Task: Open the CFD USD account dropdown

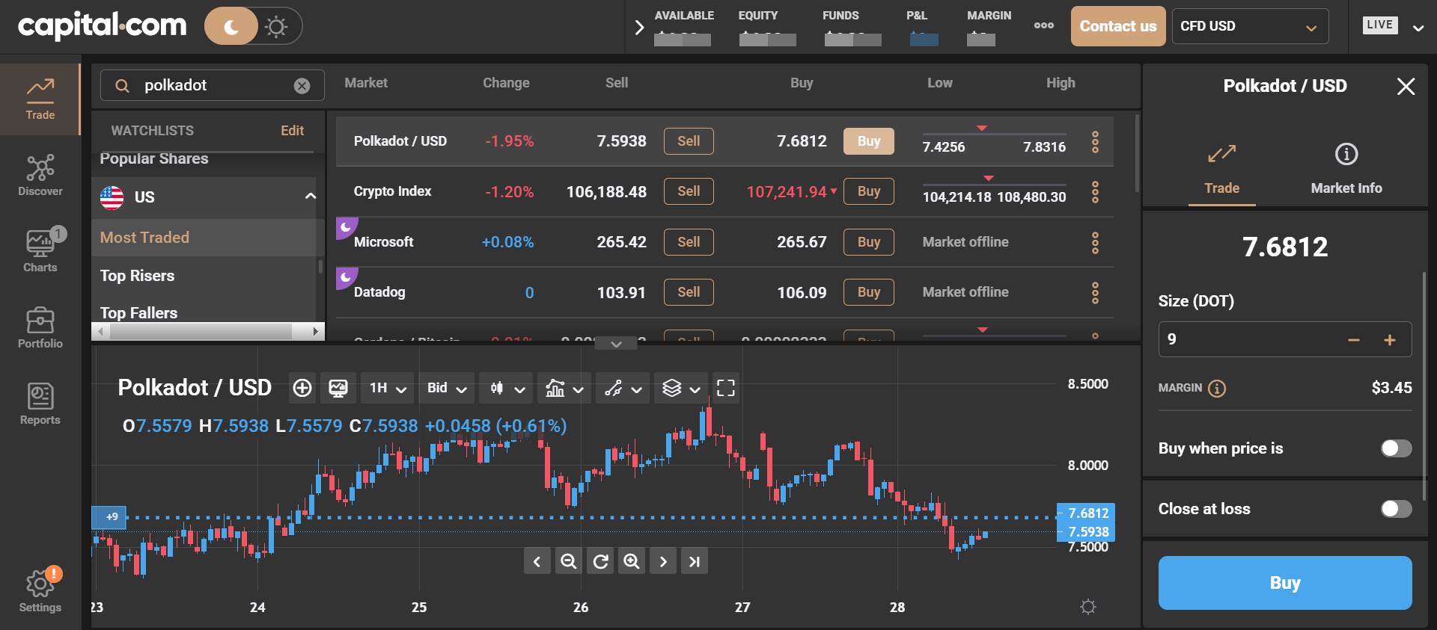Action: (1249, 26)
